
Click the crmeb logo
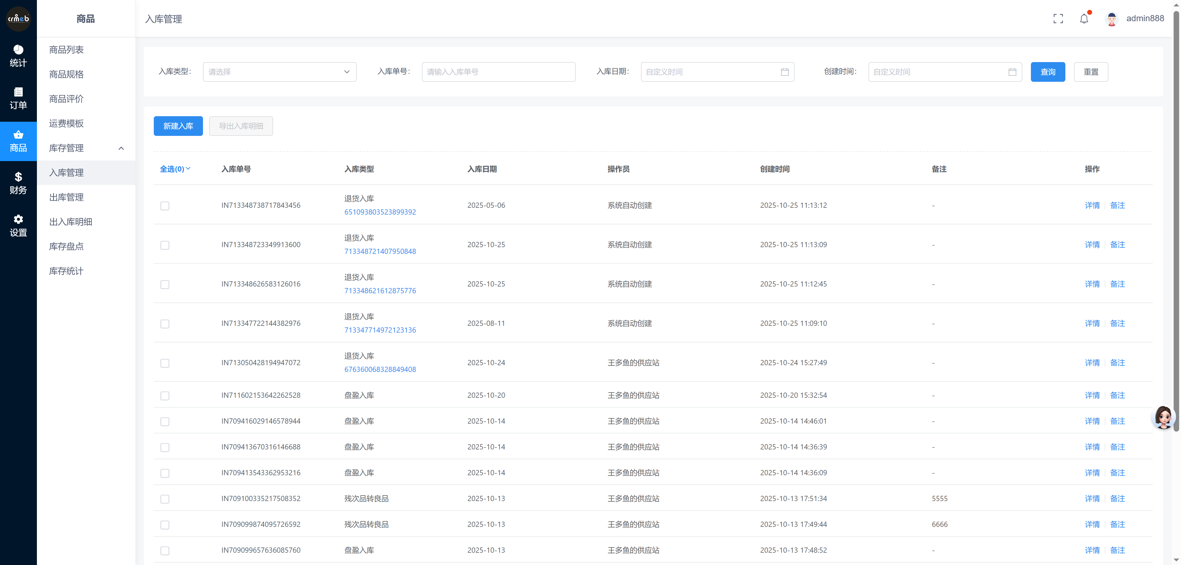point(18,19)
